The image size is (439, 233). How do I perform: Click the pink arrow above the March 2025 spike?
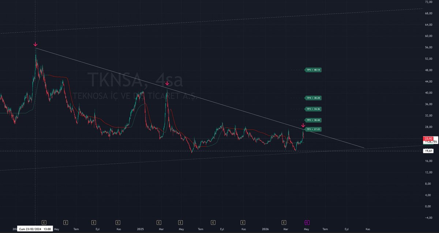pos(167,83)
